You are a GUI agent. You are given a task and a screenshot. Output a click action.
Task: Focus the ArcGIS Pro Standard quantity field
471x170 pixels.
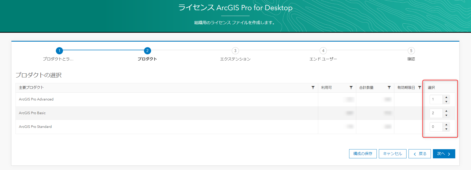pyautogui.click(x=436, y=127)
